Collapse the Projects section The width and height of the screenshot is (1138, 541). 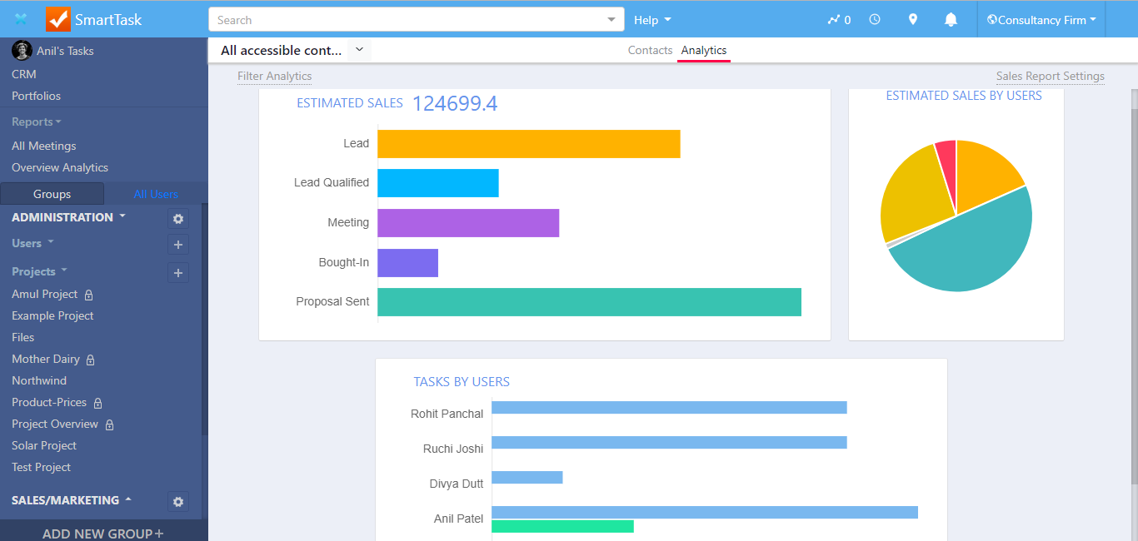(x=39, y=271)
